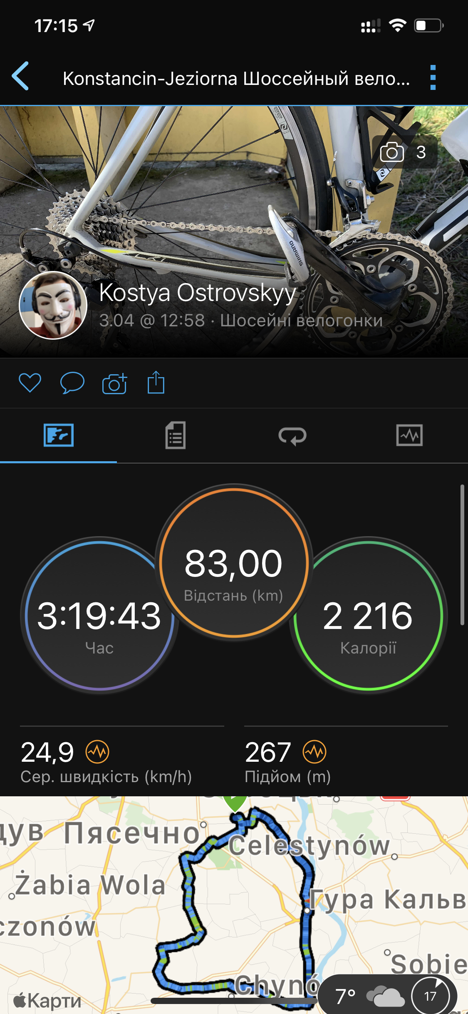Tap the back arrow in header
Screen dimensions: 468x1014
(21, 76)
